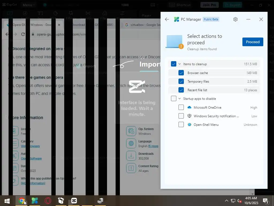Open Windows Start menu
The height and width of the screenshot is (206, 274).
[7, 201]
